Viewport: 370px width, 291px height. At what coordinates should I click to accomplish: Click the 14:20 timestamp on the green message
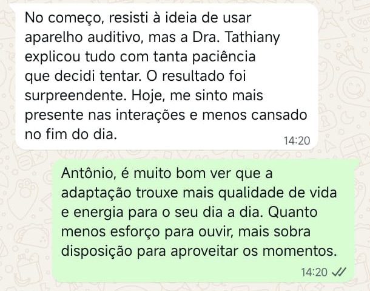tap(314, 272)
